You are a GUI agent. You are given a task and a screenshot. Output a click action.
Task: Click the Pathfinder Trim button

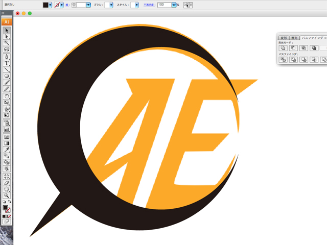tap(293, 60)
